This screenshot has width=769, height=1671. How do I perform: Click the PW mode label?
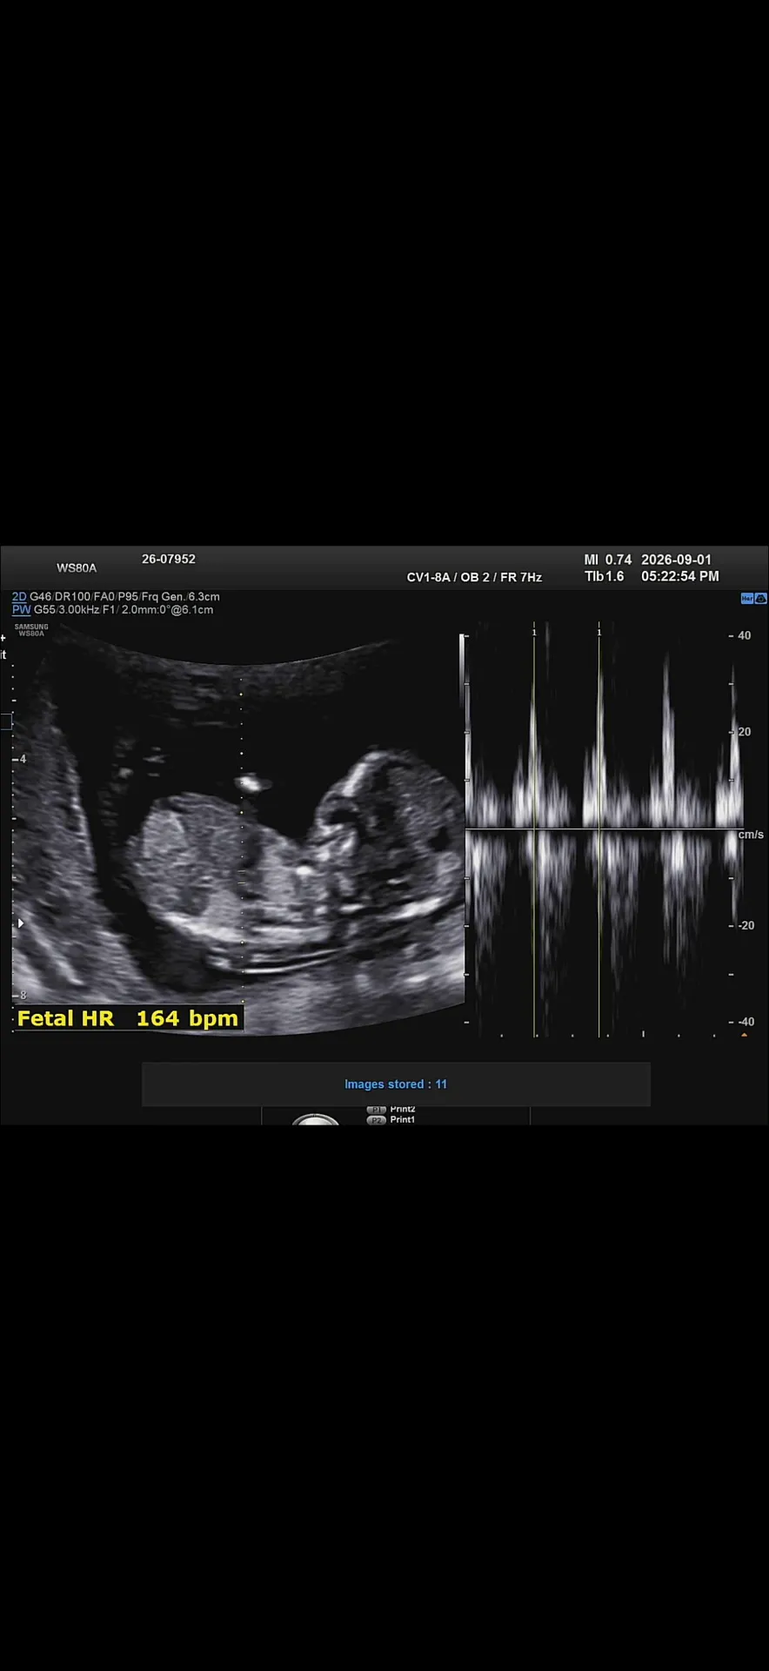(x=21, y=610)
